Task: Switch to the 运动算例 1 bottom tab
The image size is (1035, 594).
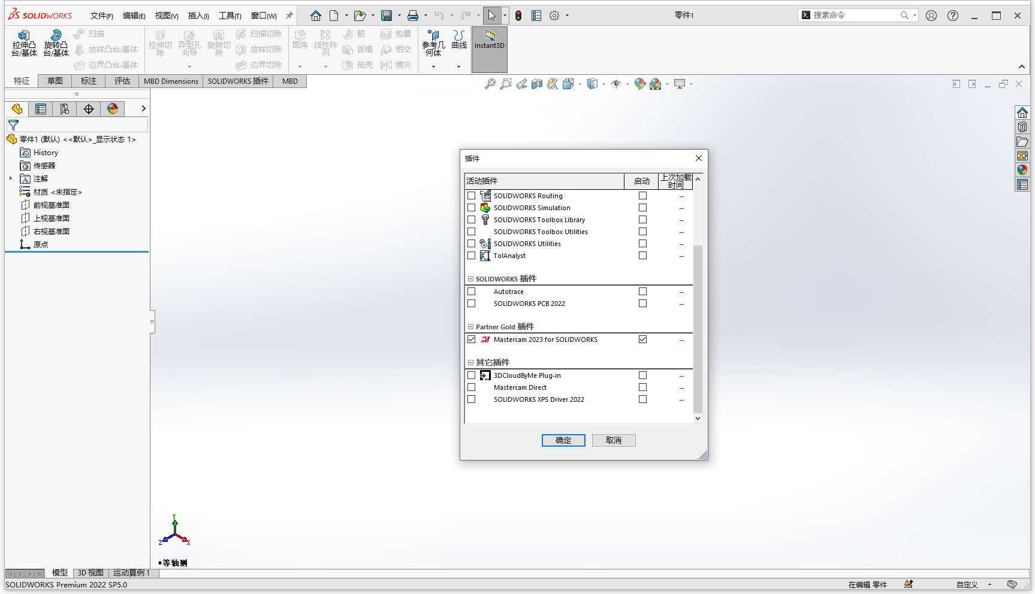Action: [x=131, y=572]
